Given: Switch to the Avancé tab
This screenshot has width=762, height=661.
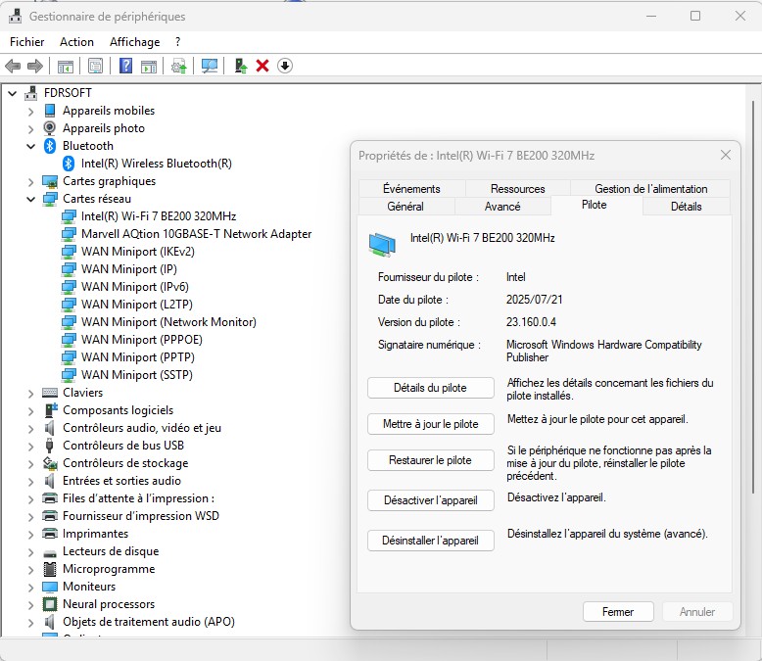Looking at the screenshot, I should tap(502, 207).
